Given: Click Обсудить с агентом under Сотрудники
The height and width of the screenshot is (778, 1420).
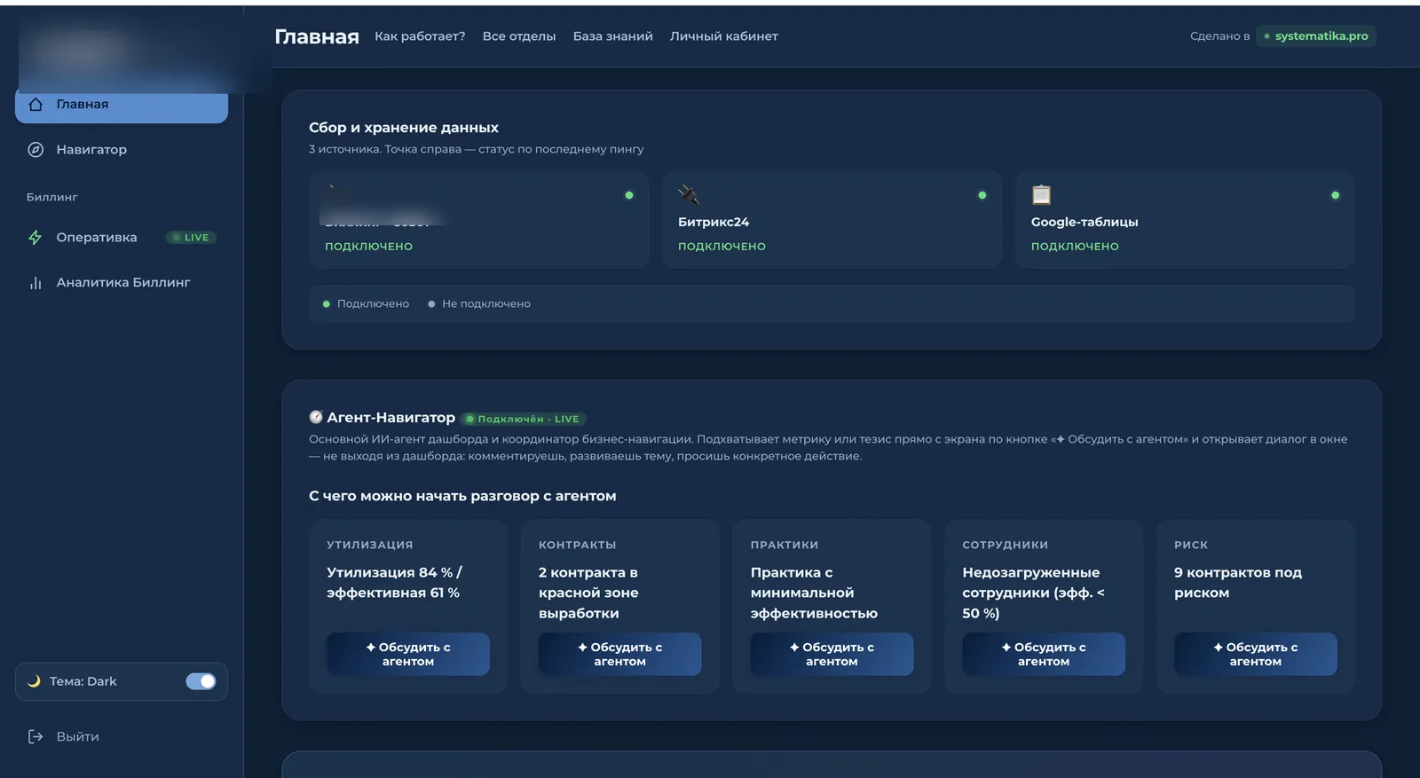Looking at the screenshot, I should pyautogui.click(x=1044, y=655).
